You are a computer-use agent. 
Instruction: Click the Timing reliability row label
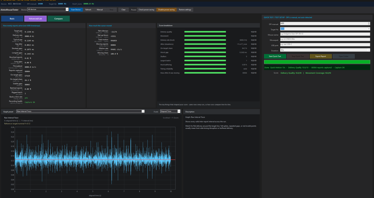[x=167, y=69]
